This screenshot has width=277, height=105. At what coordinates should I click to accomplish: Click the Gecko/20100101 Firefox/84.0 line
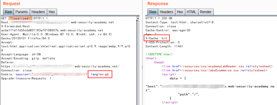click(25, 38)
